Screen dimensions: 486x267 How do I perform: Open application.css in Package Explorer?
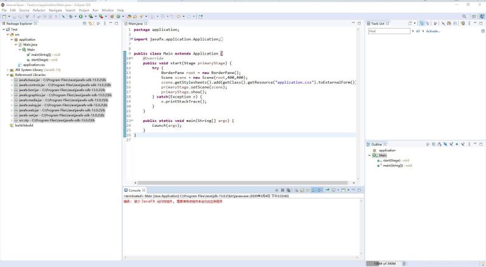[33, 65]
